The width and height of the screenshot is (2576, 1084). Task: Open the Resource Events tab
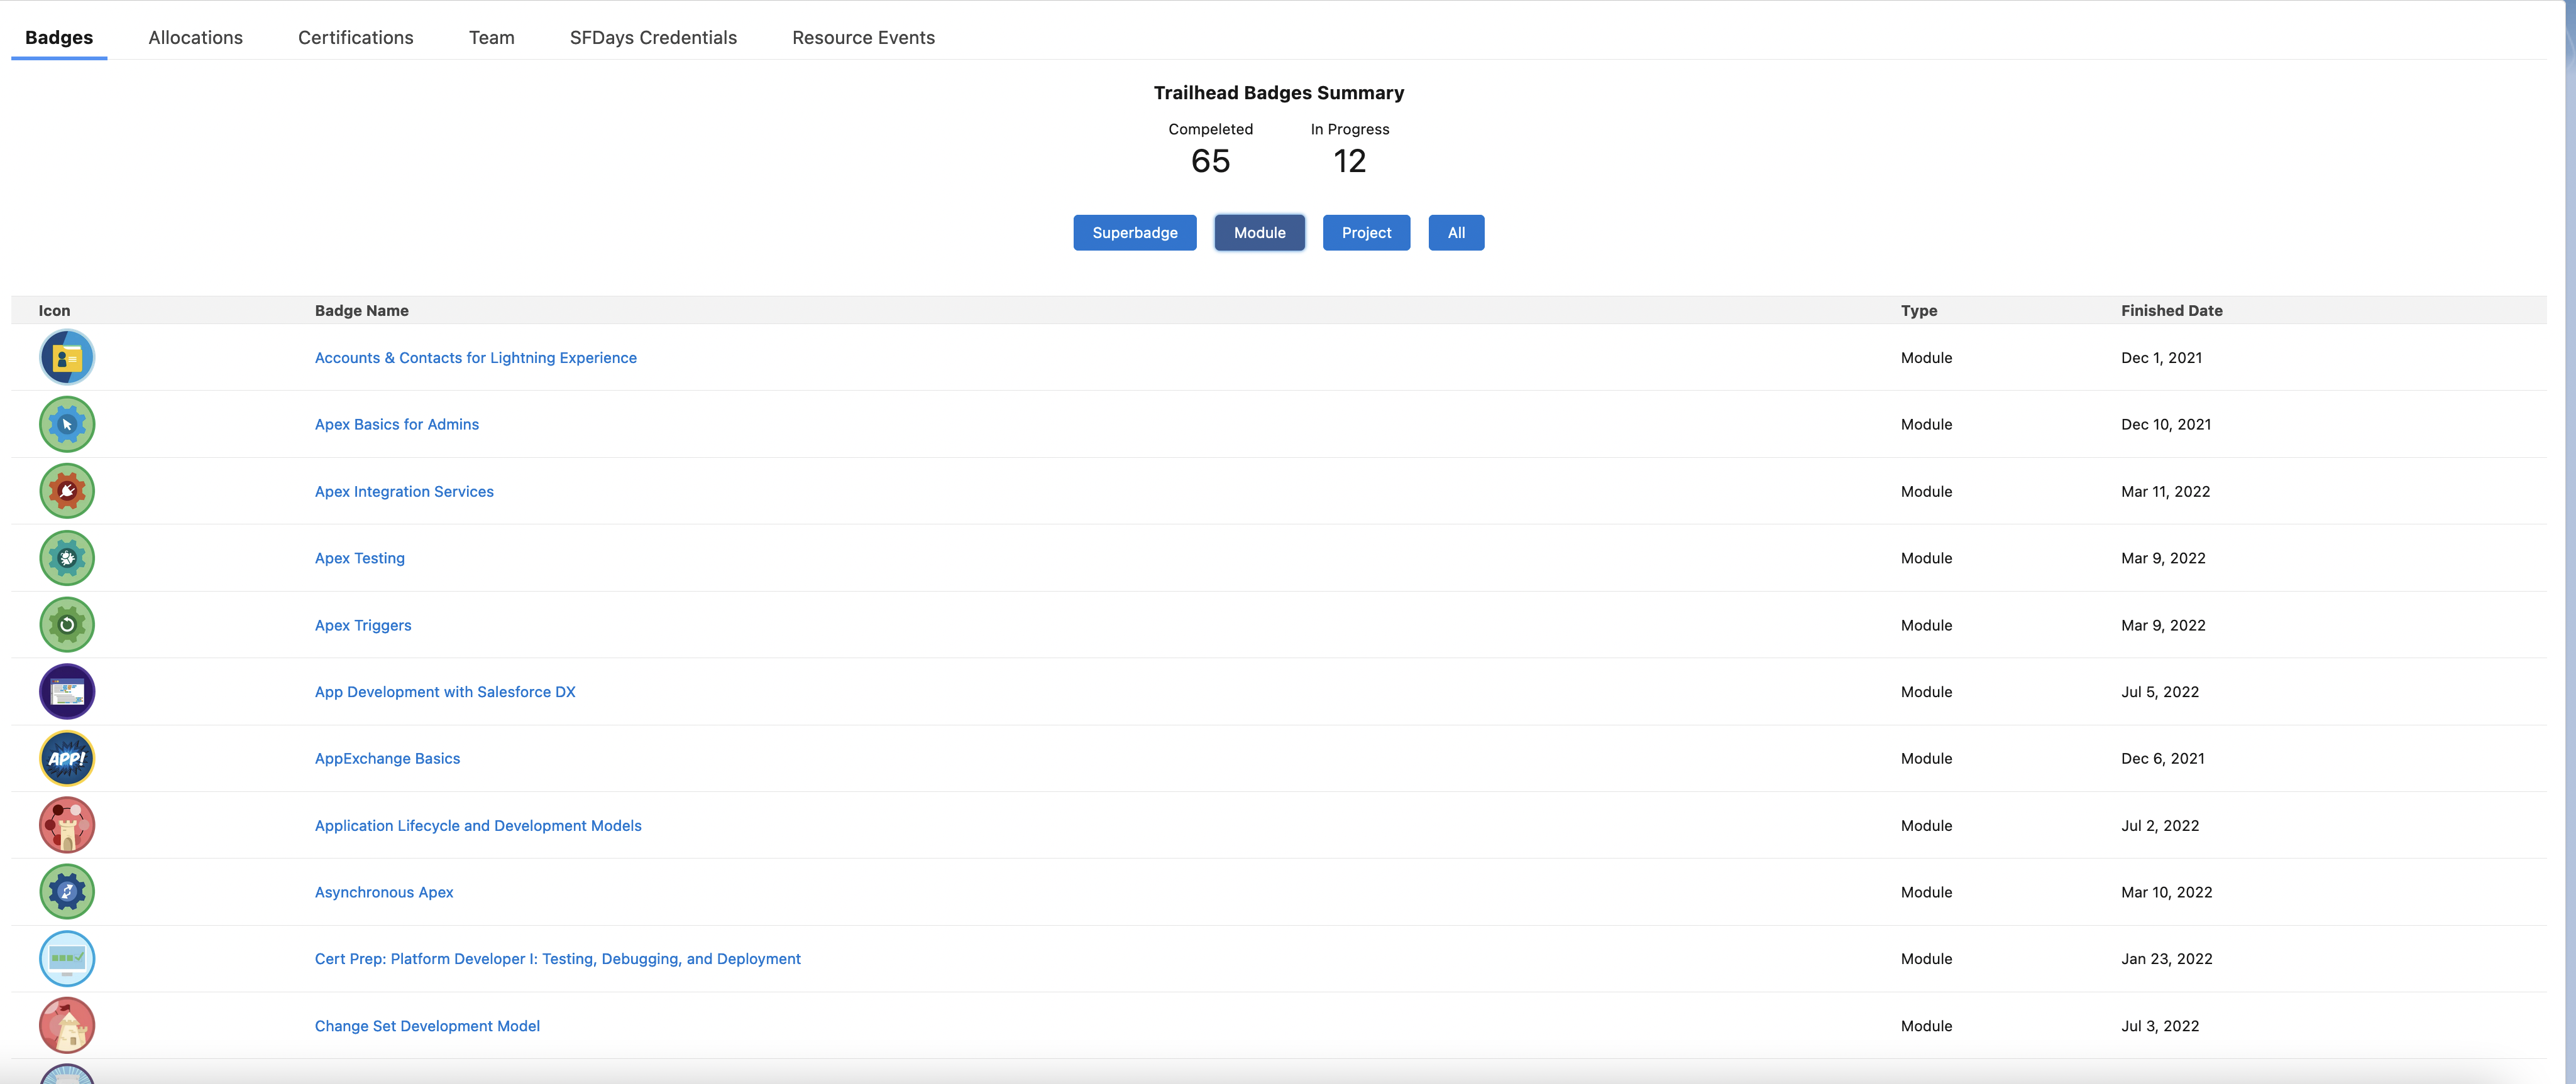(x=863, y=37)
